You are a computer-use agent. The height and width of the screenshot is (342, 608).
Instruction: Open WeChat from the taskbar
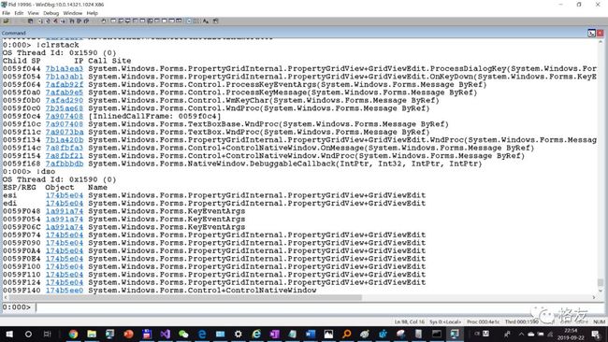[183, 334]
